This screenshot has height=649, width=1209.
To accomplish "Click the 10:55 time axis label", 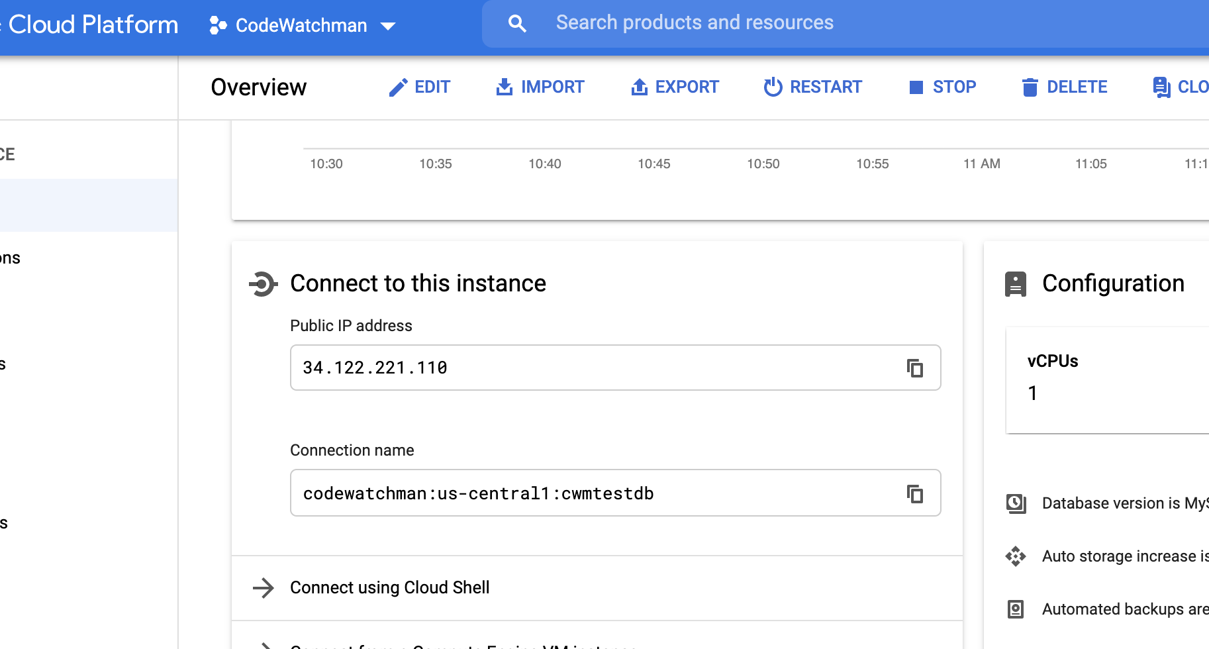I will tap(873, 164).
